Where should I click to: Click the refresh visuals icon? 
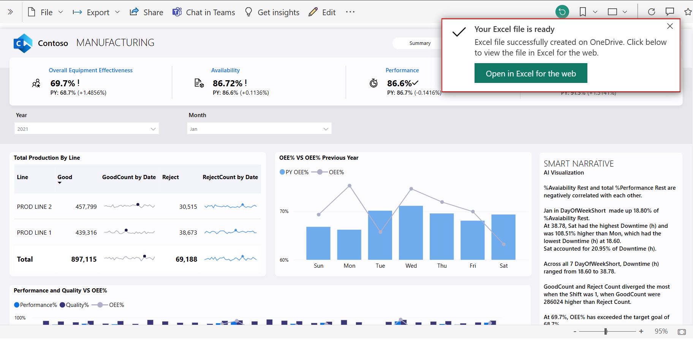[651, 12]
